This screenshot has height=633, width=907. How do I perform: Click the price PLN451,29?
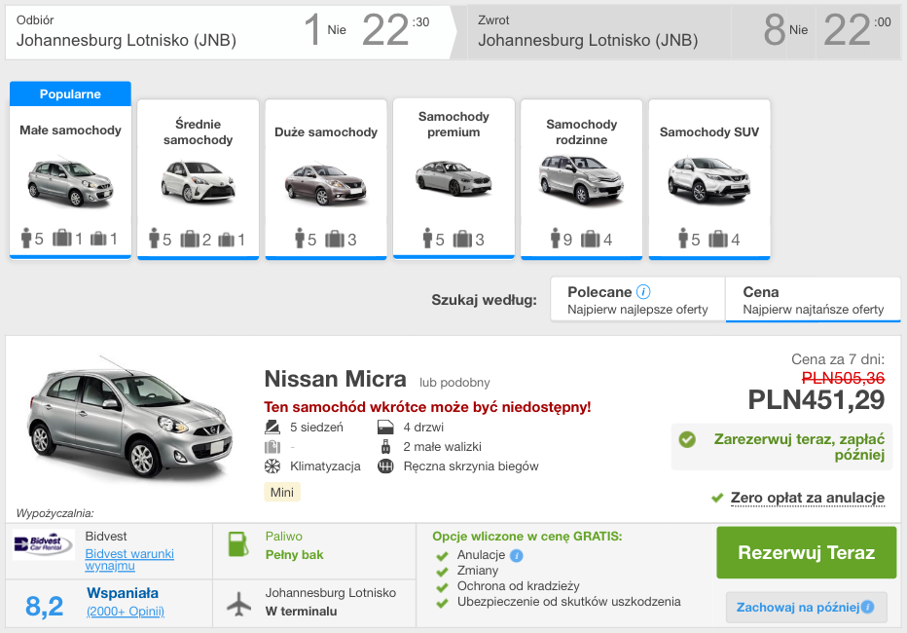[x=816, y=400]
